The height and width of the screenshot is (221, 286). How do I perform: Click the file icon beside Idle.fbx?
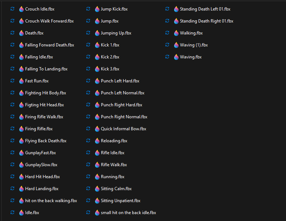click(x=21, y=213)
